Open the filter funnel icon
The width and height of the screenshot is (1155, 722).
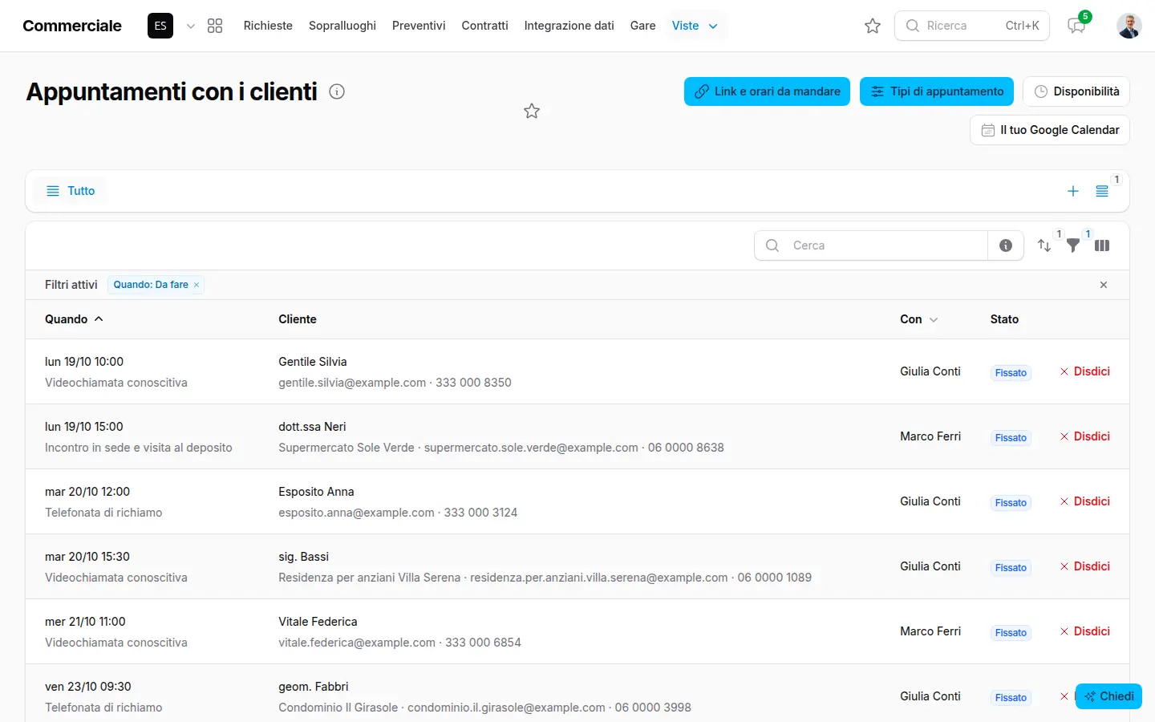1073,245
